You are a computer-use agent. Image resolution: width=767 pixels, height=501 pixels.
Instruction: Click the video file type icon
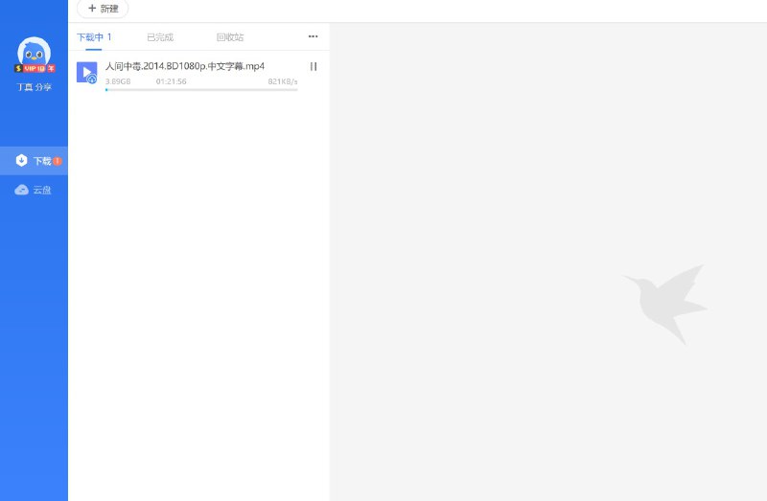click(86, 72)
